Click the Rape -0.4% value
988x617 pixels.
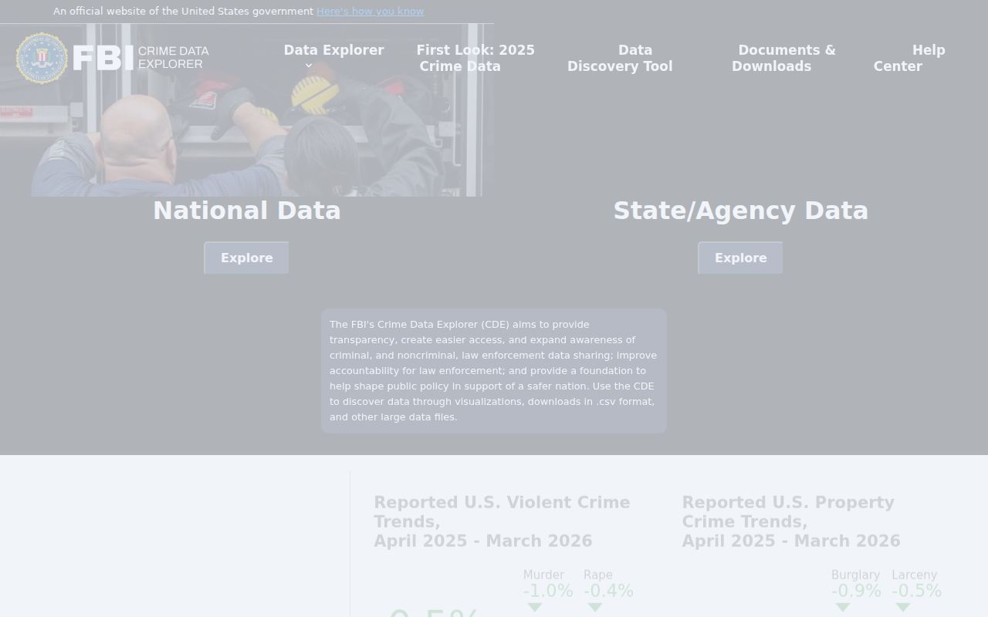point(608,591)
